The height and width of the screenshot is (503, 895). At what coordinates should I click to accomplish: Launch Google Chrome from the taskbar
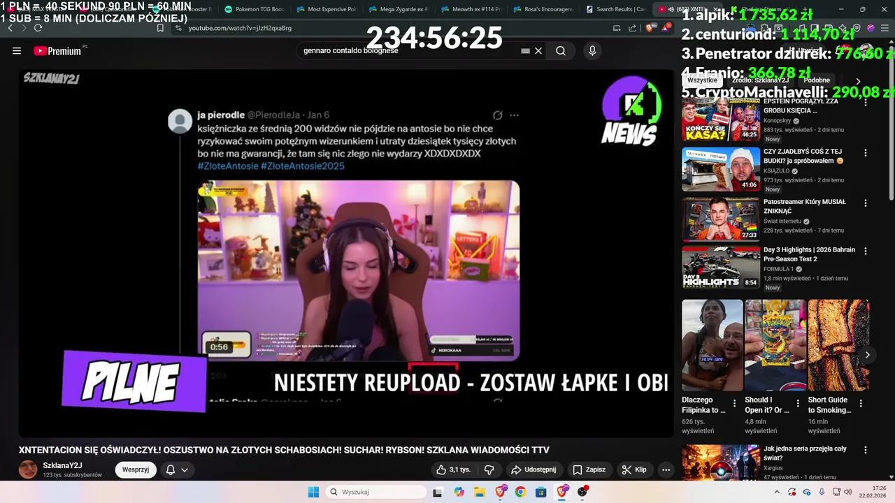coord(520,492)
